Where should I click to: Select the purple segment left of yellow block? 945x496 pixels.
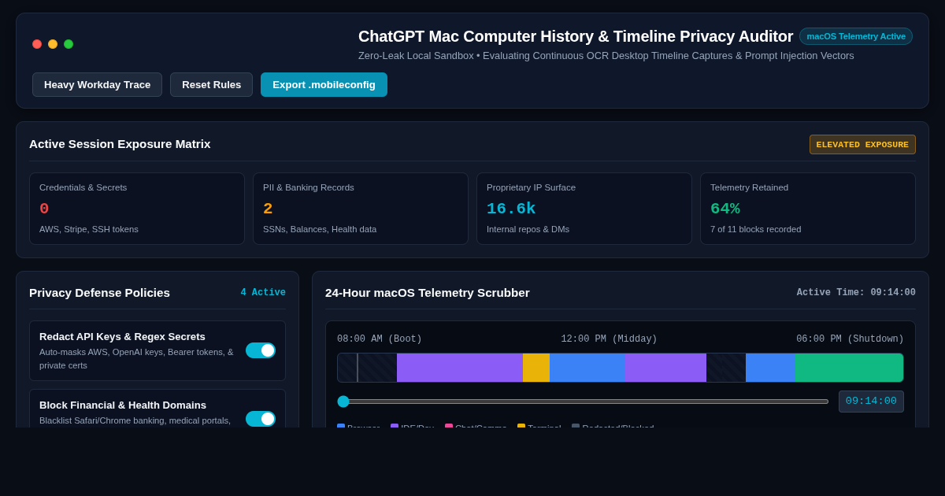(460, 368)
